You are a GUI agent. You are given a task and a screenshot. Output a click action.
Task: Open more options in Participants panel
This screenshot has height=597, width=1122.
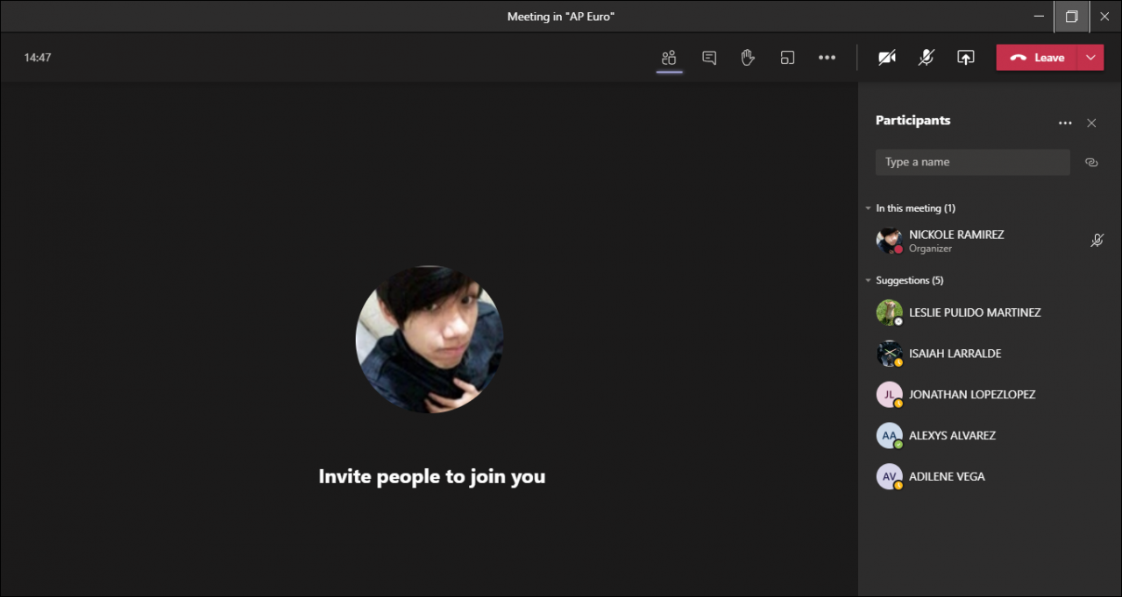click(1065, 123)
